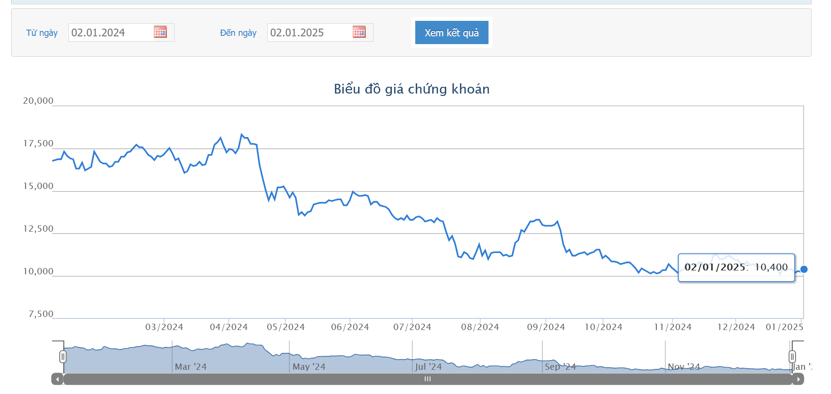Click the tooltip showing 02/01/2025: 10,400
831x394 pixels.
736,268
